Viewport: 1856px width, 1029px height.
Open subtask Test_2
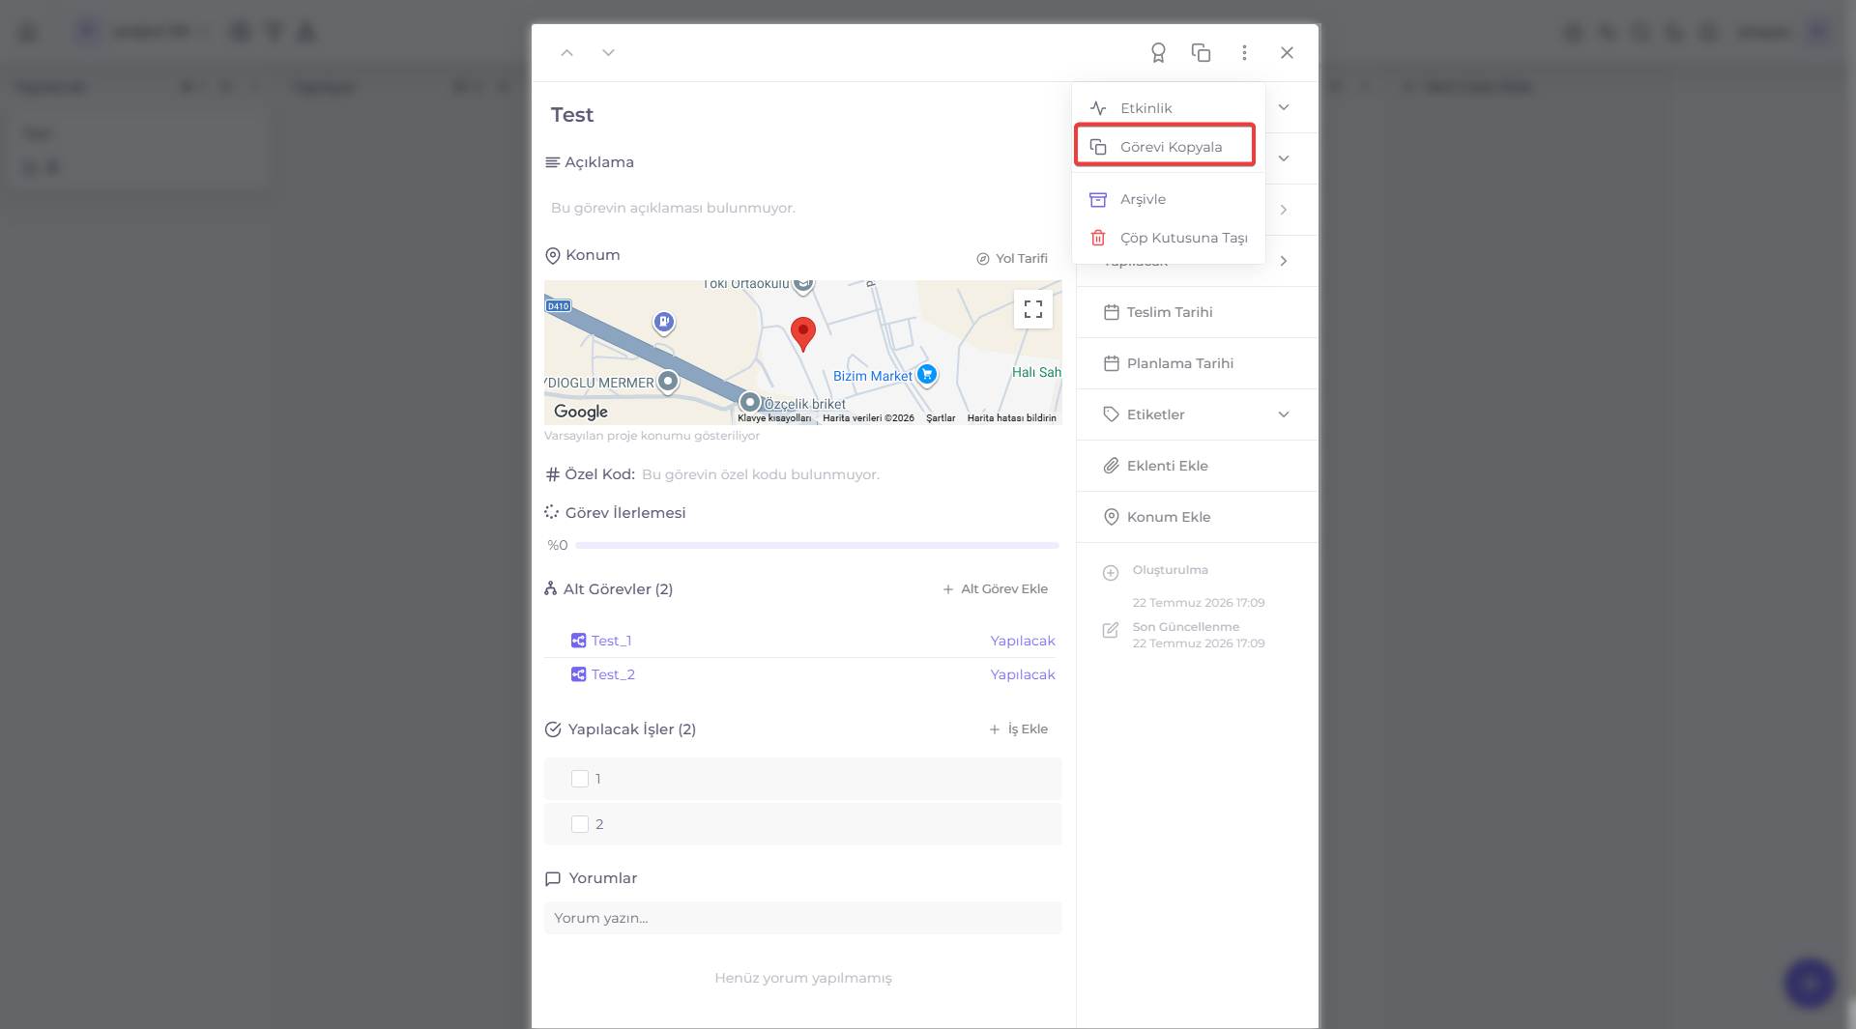click(x=613, y=674)
